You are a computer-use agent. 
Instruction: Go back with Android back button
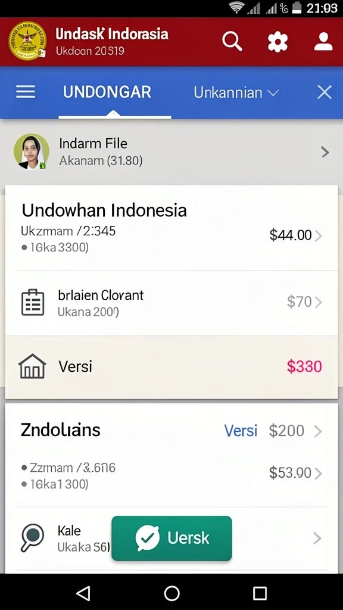(x=83, y=593)
